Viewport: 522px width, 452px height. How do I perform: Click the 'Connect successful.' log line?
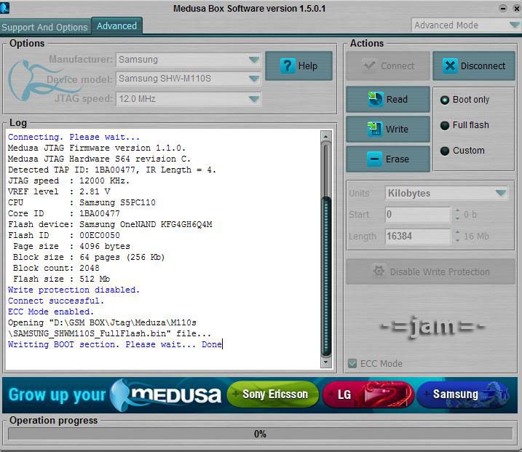[x=56, y=301]
